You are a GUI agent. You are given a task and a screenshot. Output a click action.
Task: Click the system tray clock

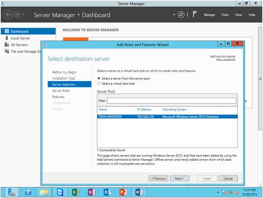[250, 192]
